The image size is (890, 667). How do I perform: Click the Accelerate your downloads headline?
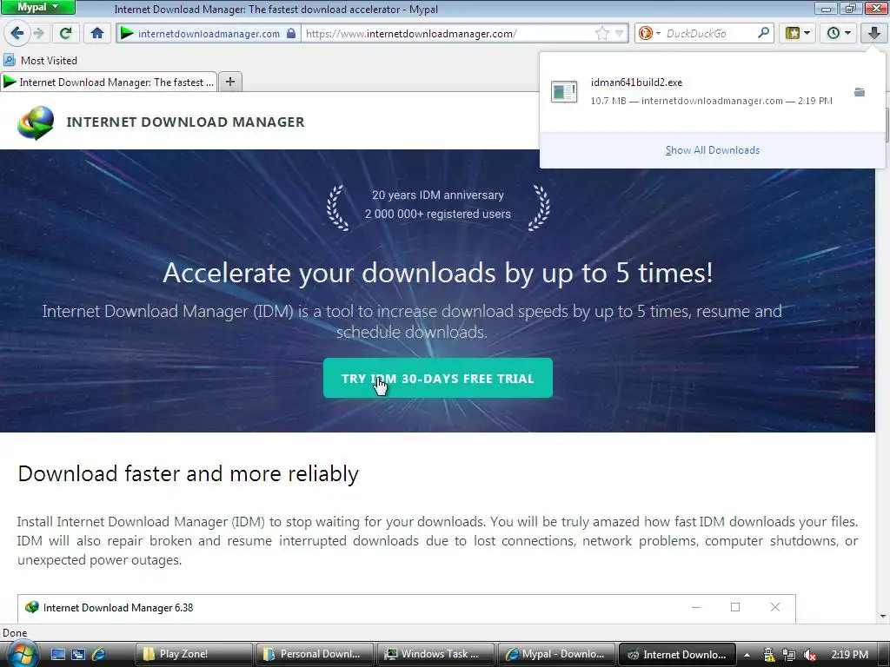(x=438, y=273)
